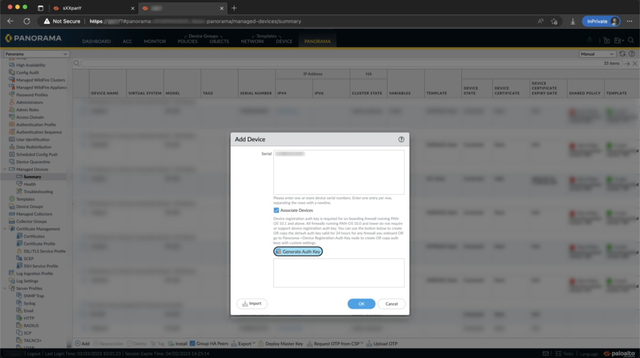Click the SSL/TLS Service Profile lock icon
Screen dimensions: 640x358
[19, 251]
